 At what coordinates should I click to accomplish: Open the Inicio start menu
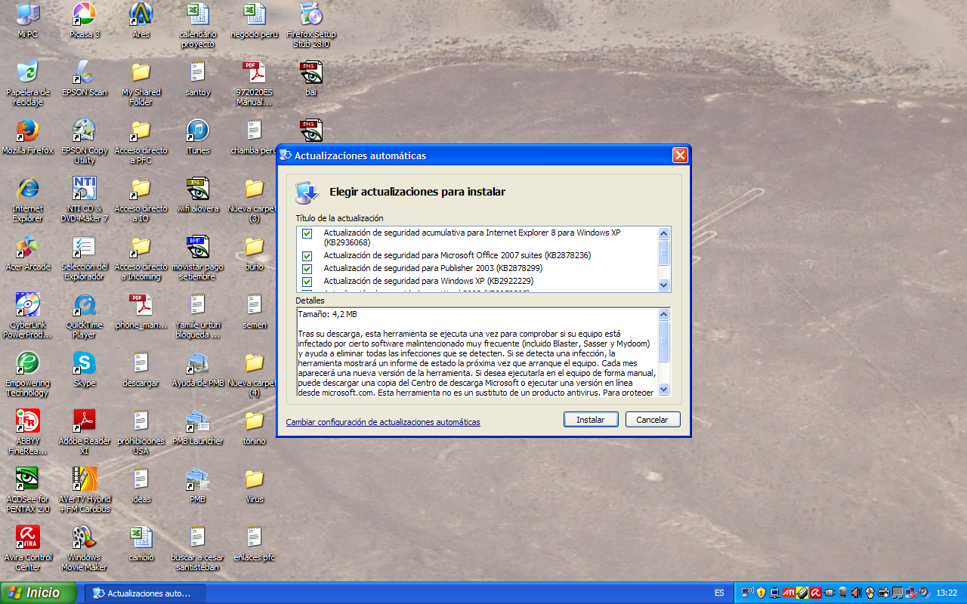click(39, 593)
